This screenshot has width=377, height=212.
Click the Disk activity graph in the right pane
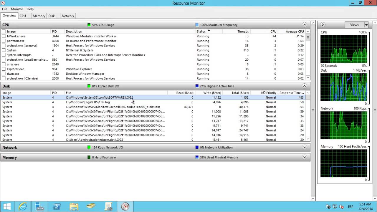tap(344, 87)
